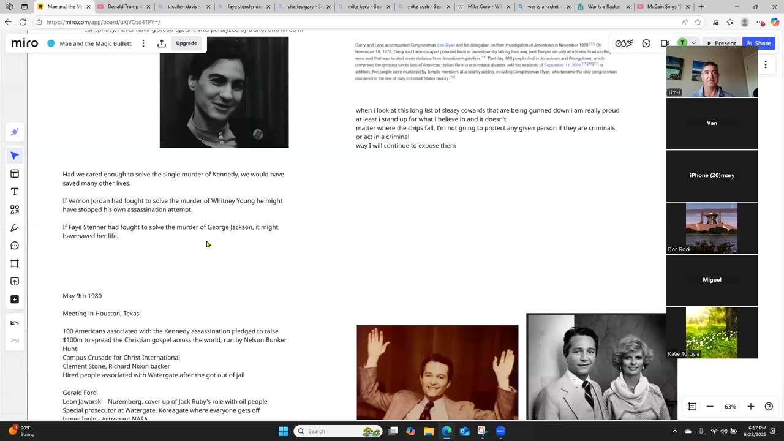Click the Windows taskbar Search box
This screenshot has height=441, width=784.
coord(338,431)
